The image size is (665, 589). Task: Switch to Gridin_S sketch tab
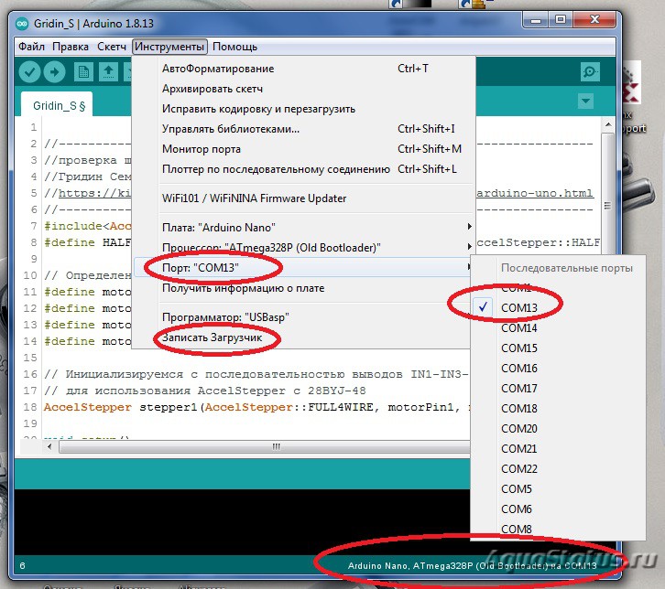[59, 105]
